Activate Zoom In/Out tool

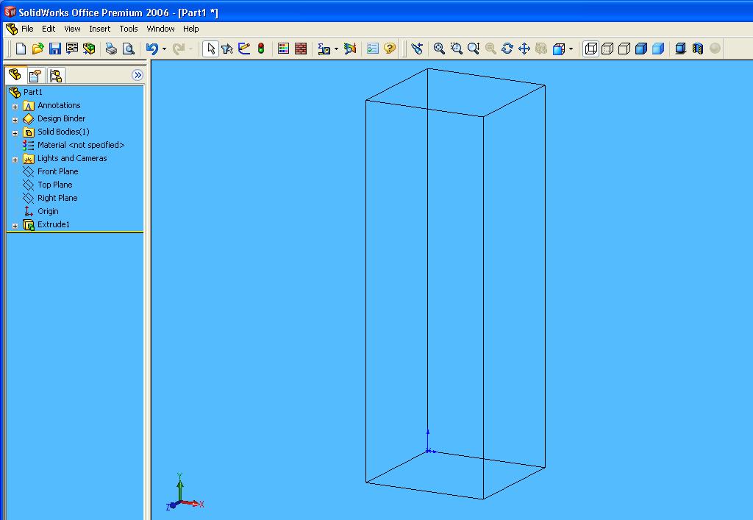pyautogui.click(x=474, y=49)
